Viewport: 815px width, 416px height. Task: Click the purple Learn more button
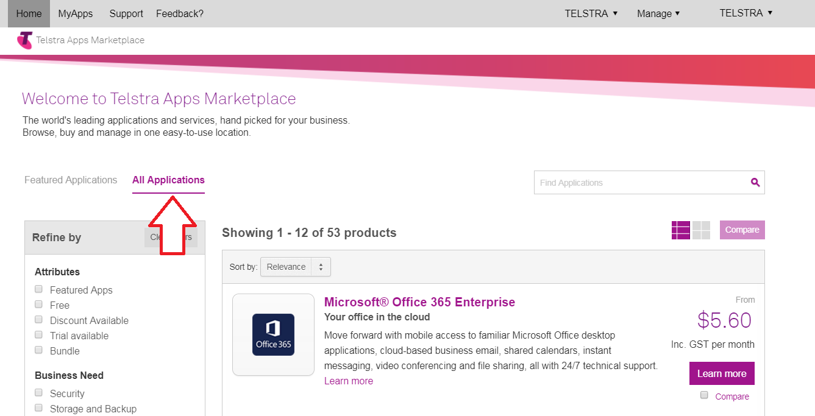(722, 373)
